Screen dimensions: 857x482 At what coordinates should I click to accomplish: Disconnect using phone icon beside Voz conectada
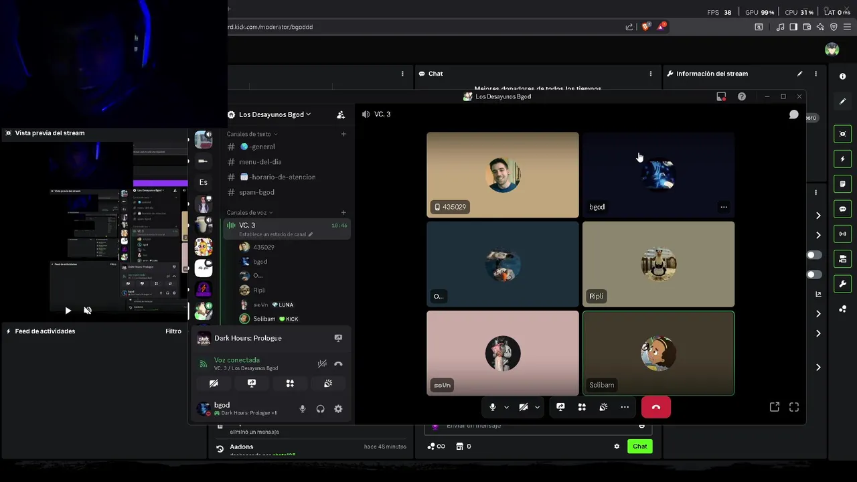[x=338, y=364]
